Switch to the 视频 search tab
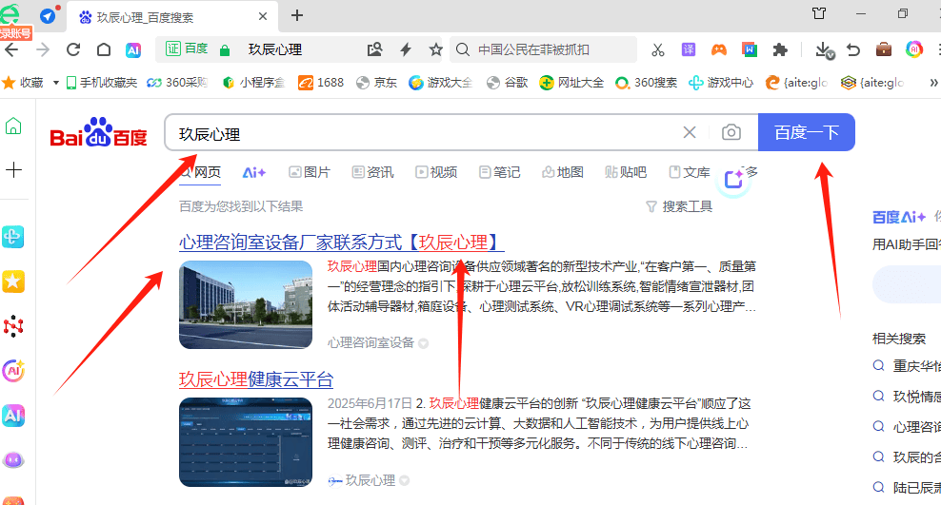The height and width of the screenshot is (505, 941). tap(436, 172)
